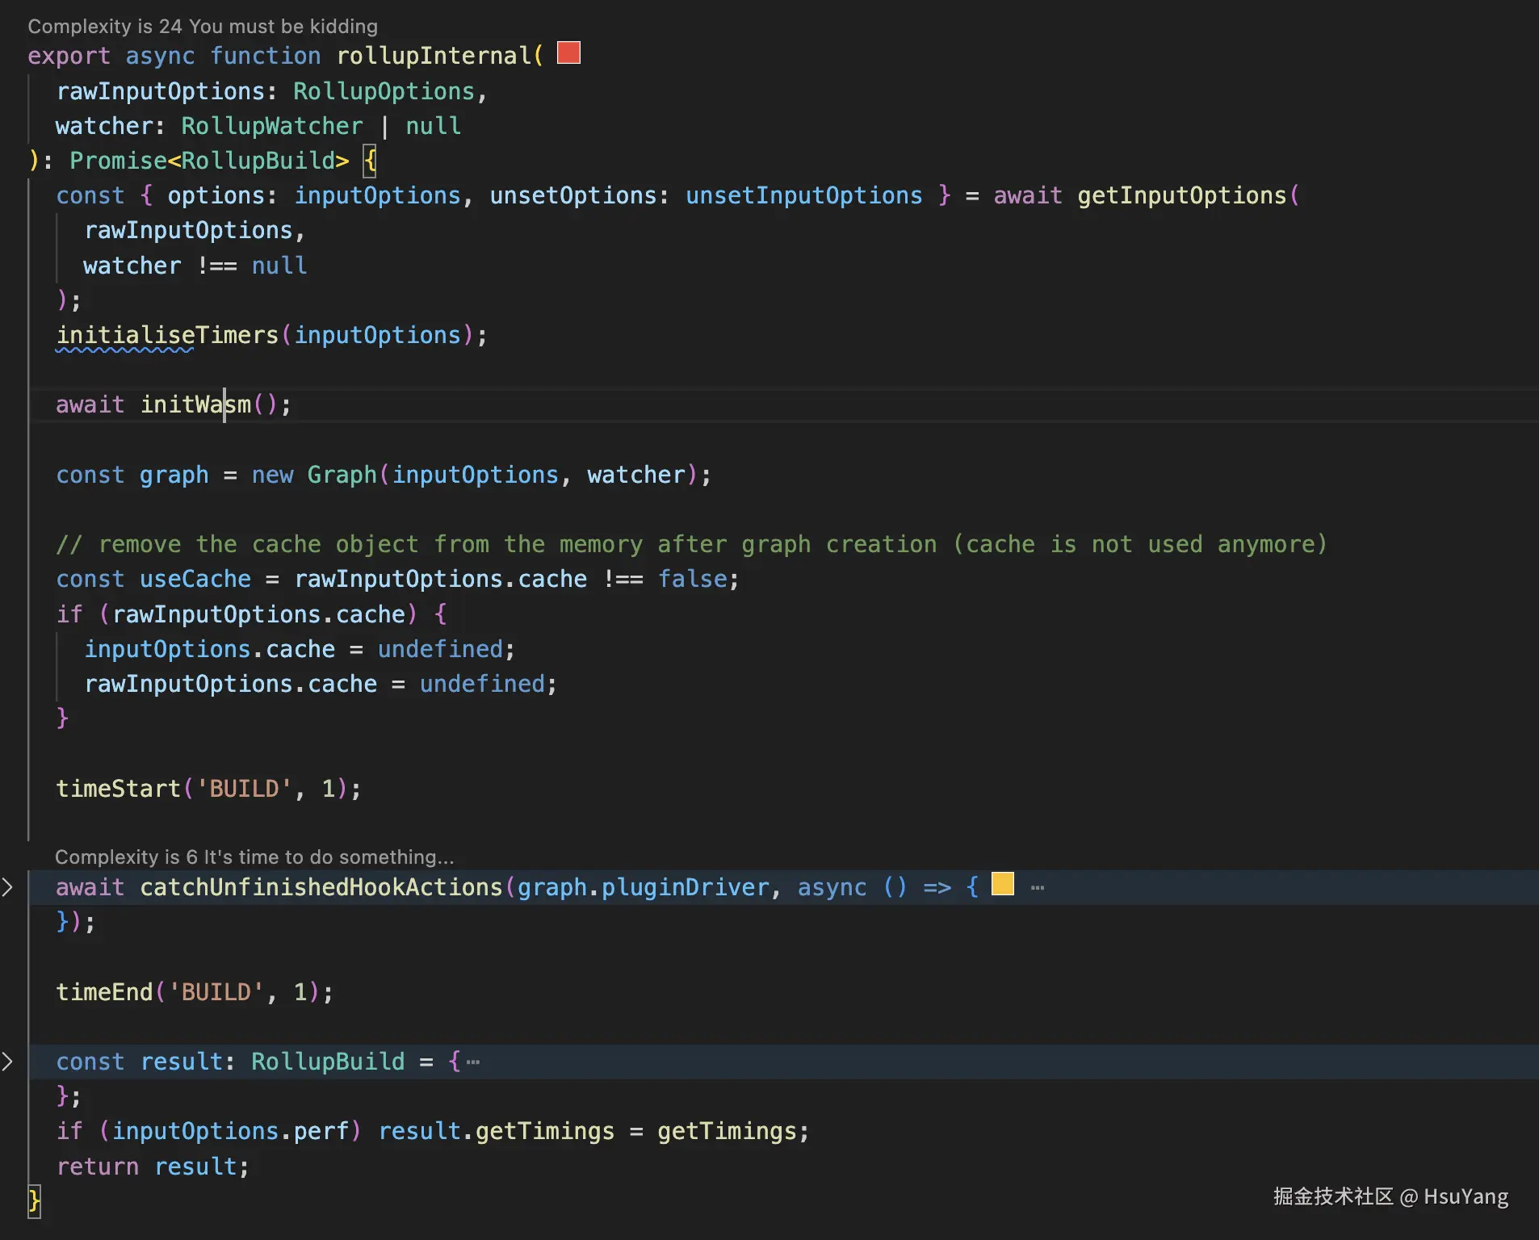
Task: Unfold the ellipsis after the async arrow function
Action: (1038, 888)
